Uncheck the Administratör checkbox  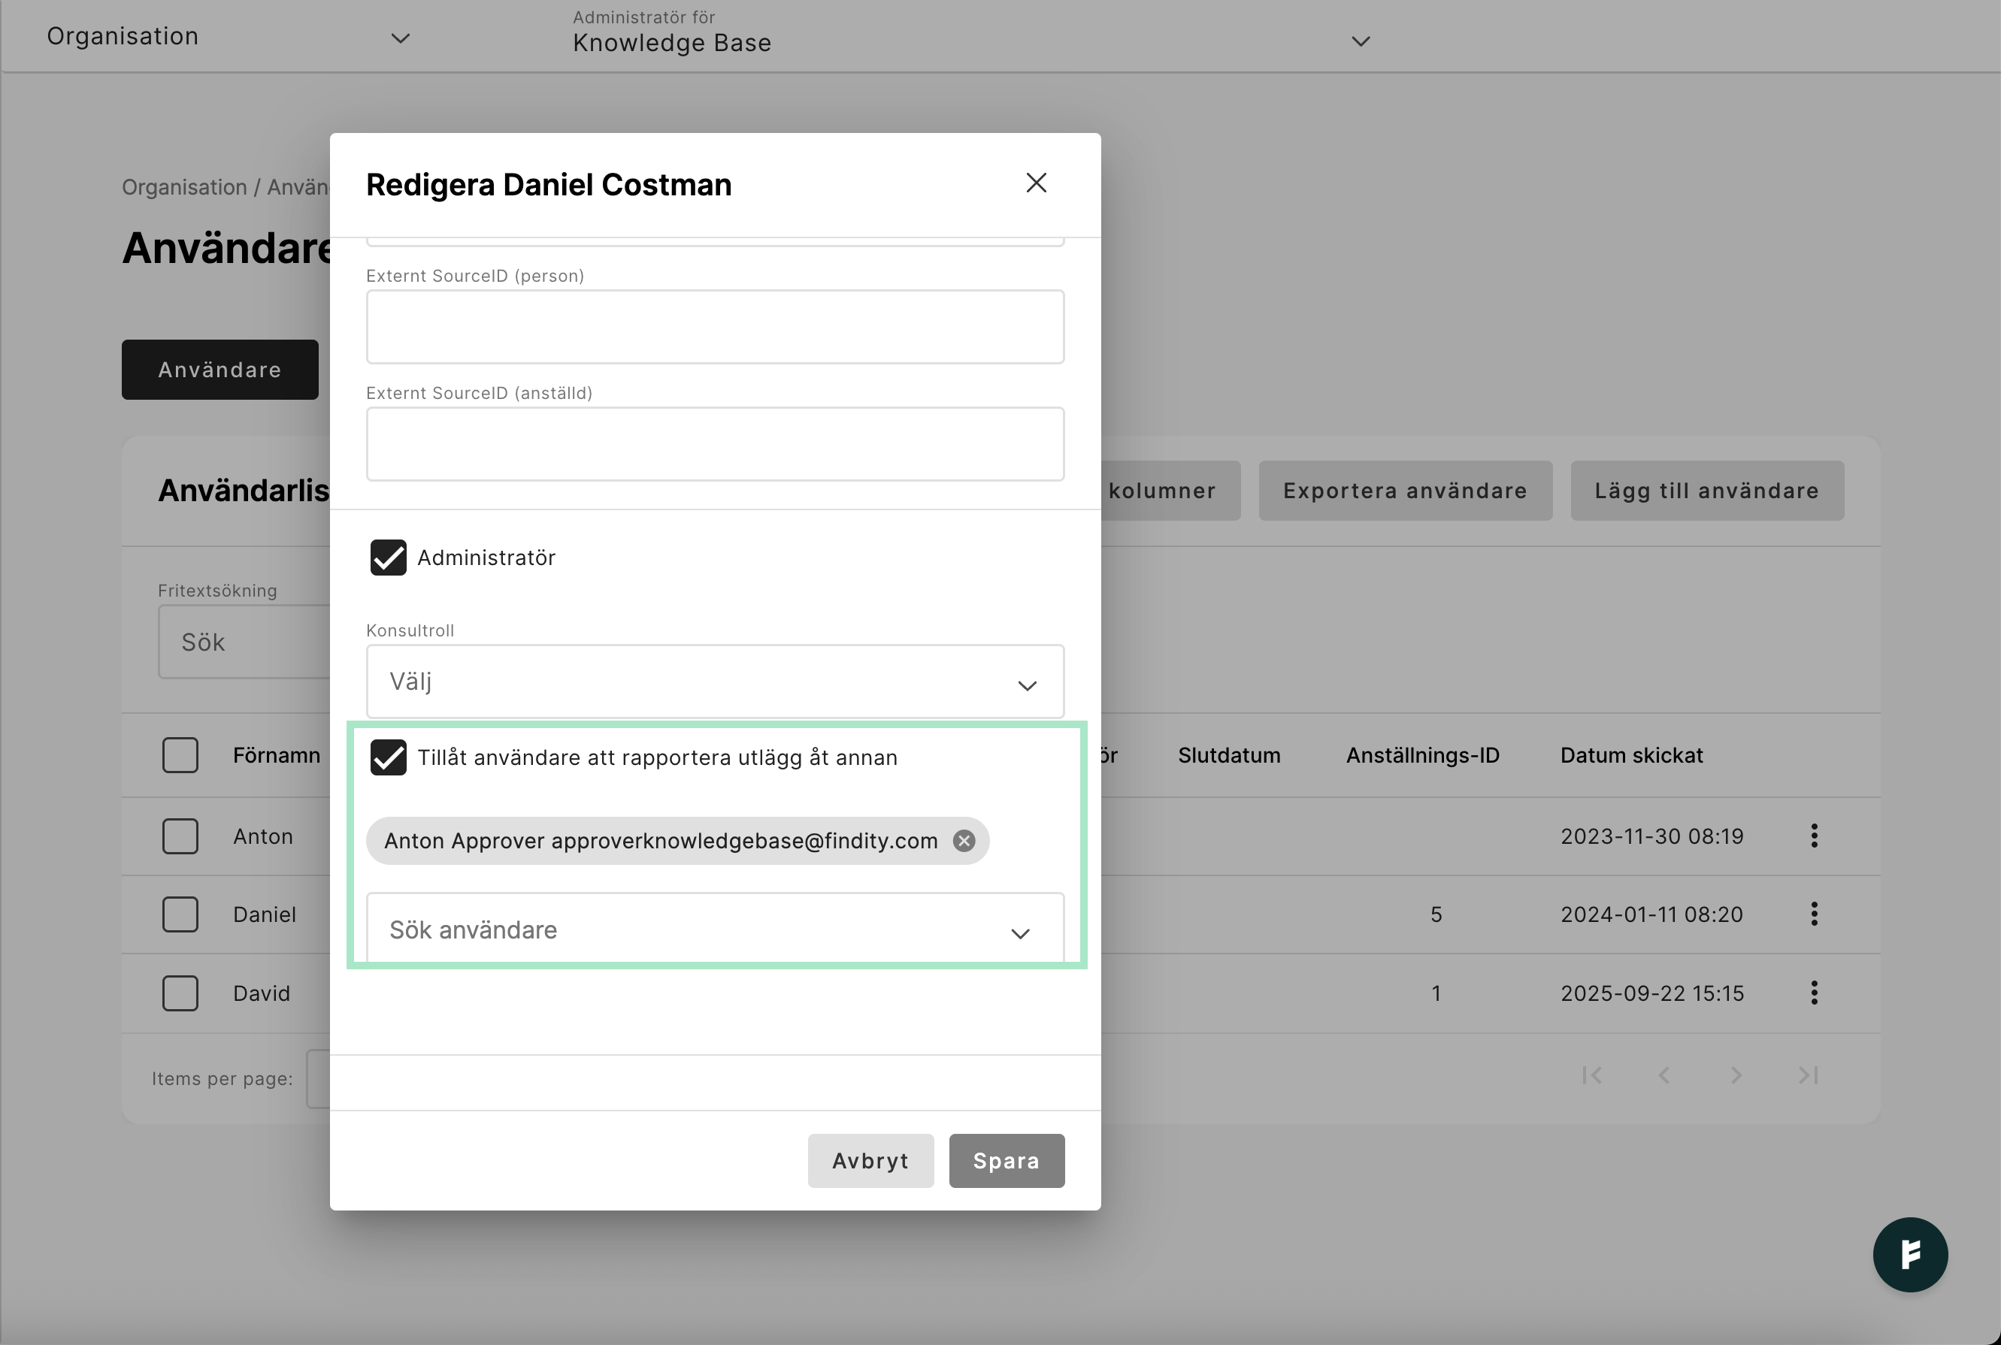coord(388,558)
